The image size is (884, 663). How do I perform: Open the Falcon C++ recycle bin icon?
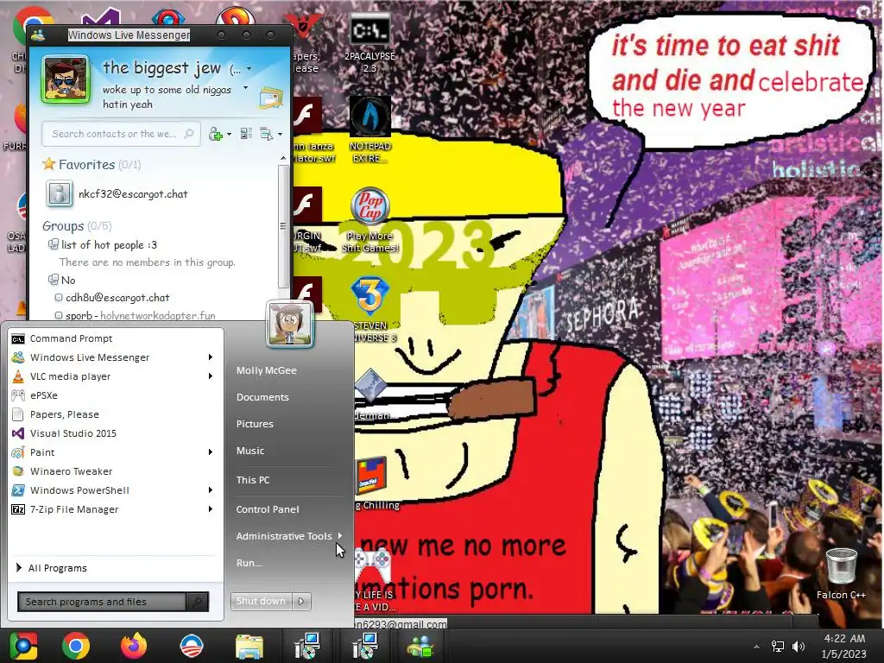point(841,574)
